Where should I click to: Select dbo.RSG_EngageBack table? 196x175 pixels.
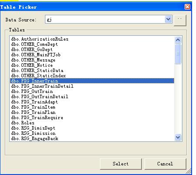pyautogui.click(x=92, y=138)
